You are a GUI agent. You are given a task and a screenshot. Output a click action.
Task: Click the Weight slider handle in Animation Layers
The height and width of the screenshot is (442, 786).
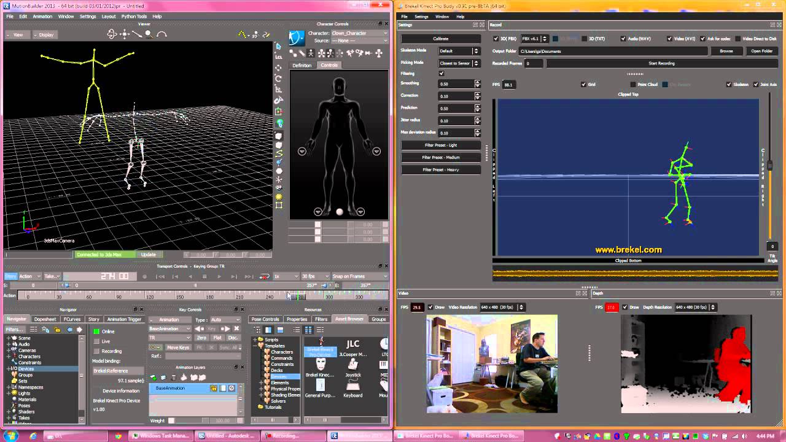[171, 421]
